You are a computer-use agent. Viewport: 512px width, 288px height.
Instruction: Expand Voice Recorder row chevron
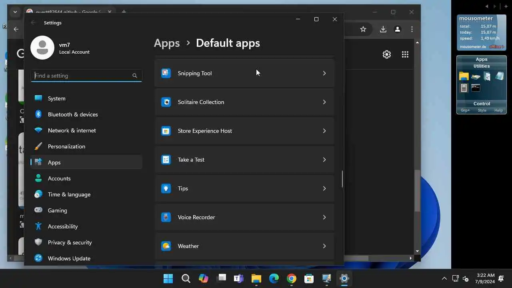click(x=324, y=217)
